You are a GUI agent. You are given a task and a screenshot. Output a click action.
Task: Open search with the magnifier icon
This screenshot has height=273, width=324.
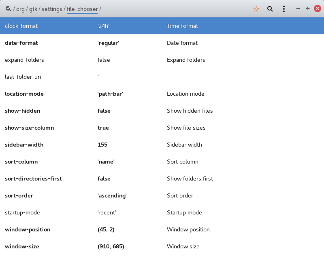point(270,8)
